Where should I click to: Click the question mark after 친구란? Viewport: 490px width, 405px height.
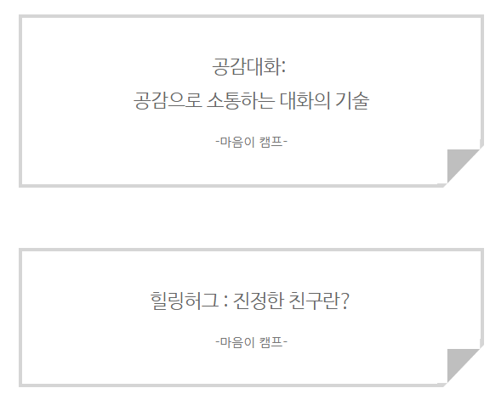pyautogui.click(x=345, y=301)
